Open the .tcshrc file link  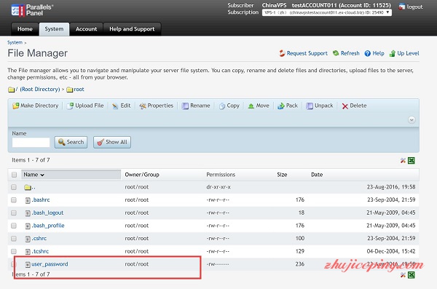(40, 251)
